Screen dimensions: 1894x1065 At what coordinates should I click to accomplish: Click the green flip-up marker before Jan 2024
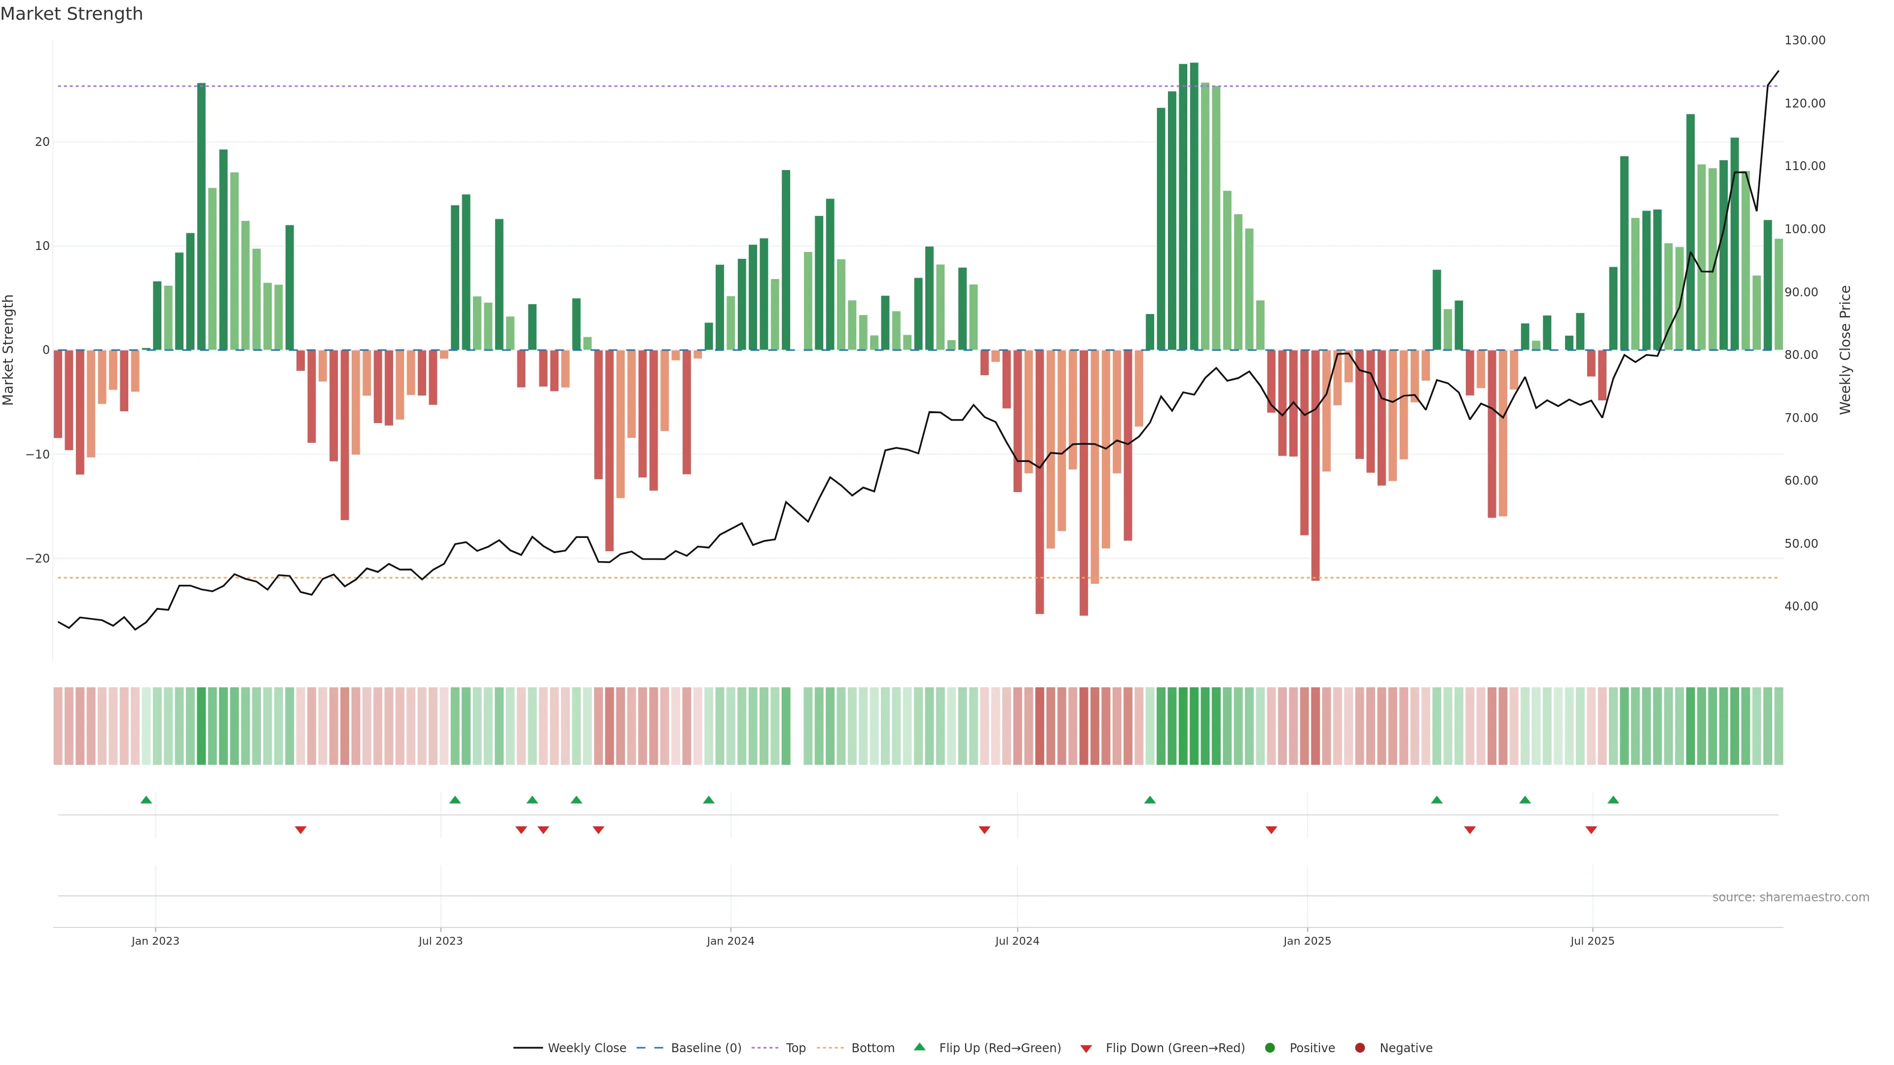point(709,800)
